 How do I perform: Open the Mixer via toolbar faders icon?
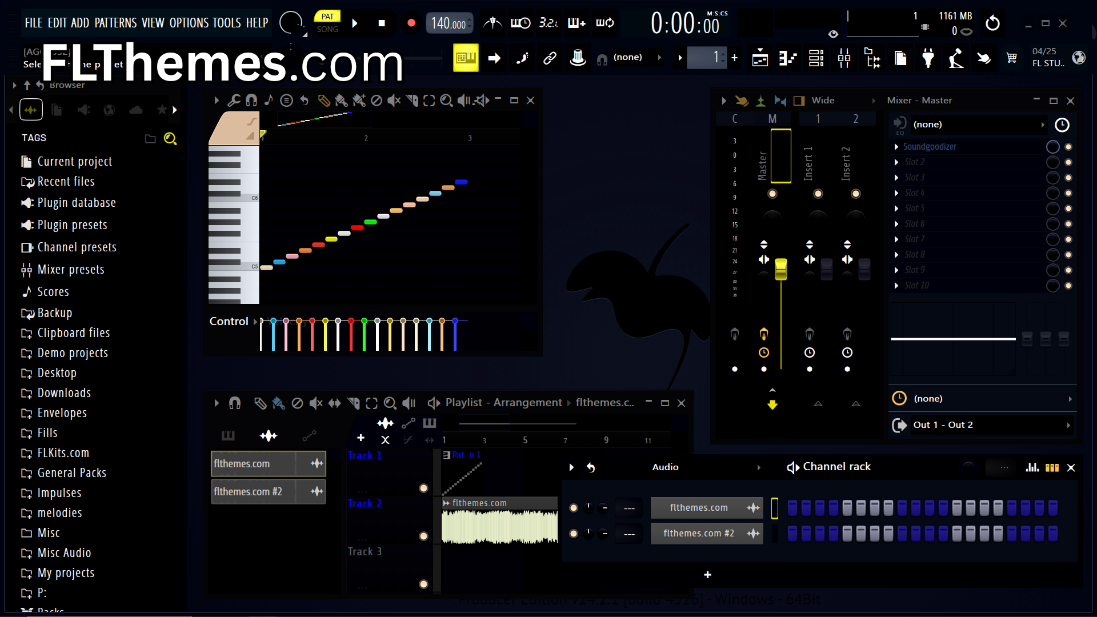tap(844, 58)
